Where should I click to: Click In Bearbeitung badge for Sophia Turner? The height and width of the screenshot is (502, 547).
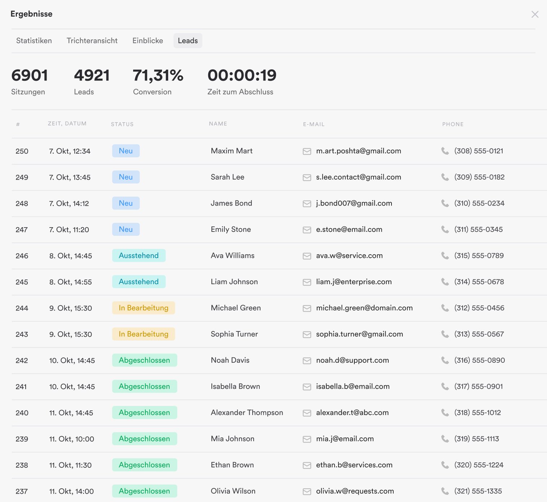[x=143, y=334]
